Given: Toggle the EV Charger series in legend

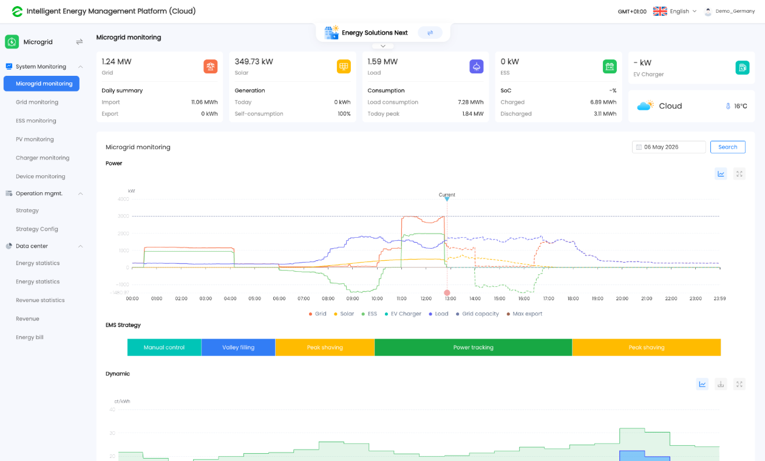Looking at the screenshot, I should 403,314.
